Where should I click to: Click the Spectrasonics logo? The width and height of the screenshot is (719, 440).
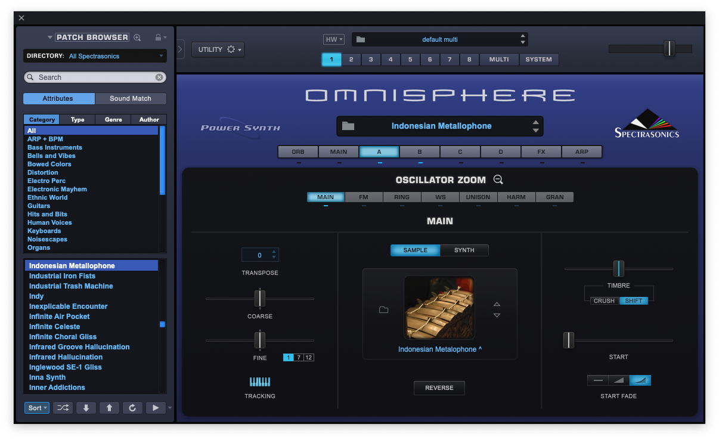(647, 123)
